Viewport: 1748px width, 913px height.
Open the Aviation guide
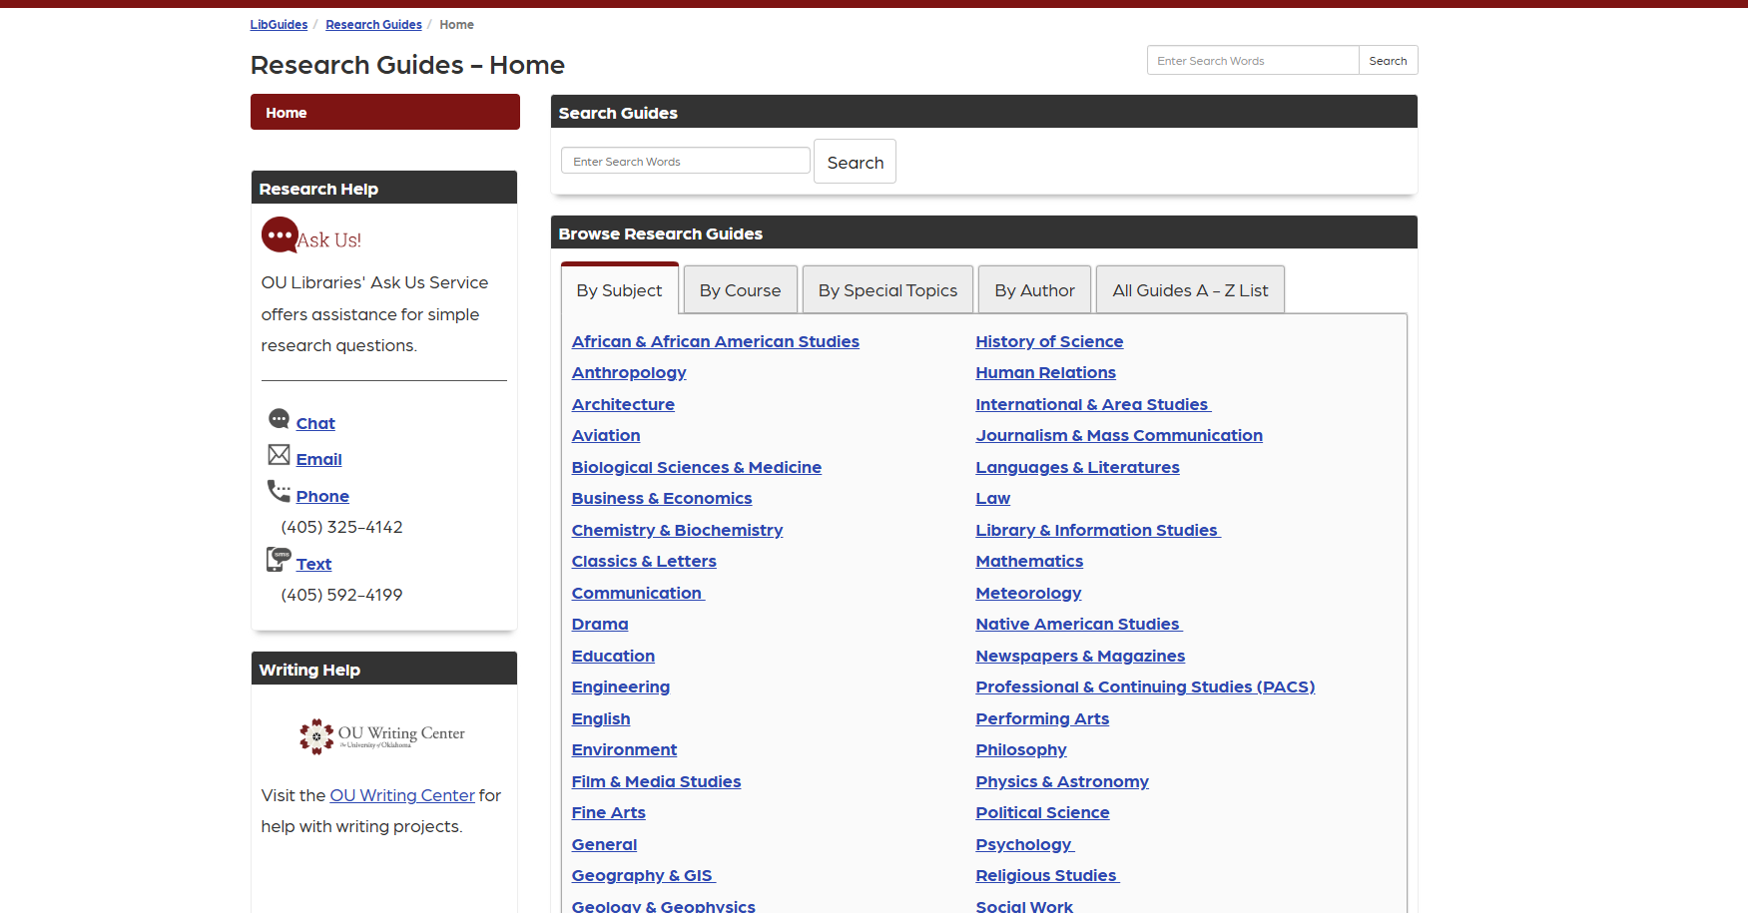(606, 435)
